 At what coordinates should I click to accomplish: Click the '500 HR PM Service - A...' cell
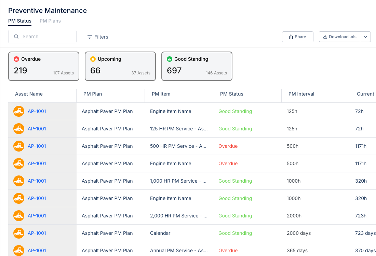pos(178,146)
